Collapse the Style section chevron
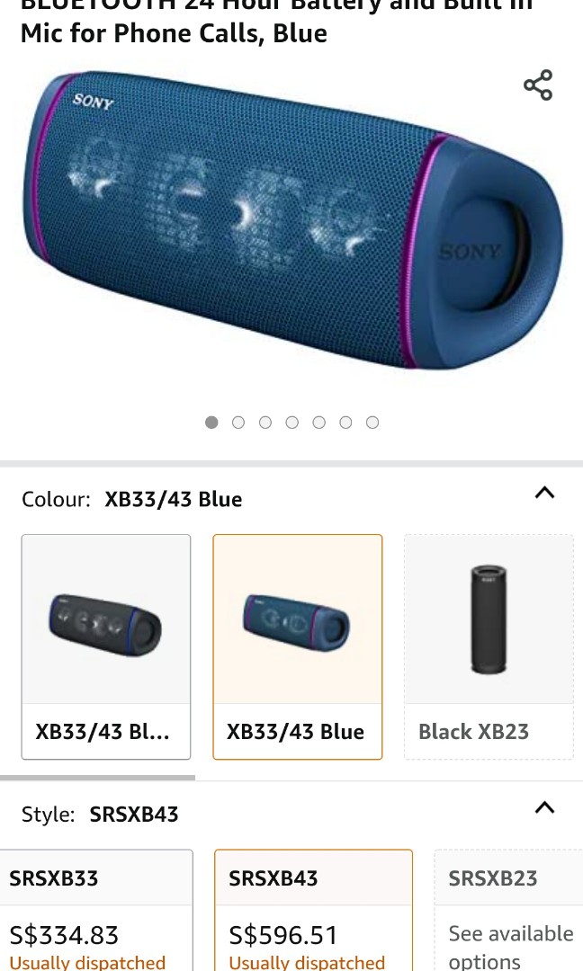The width and height of the screenshot is (583, 971). point(544,807)
